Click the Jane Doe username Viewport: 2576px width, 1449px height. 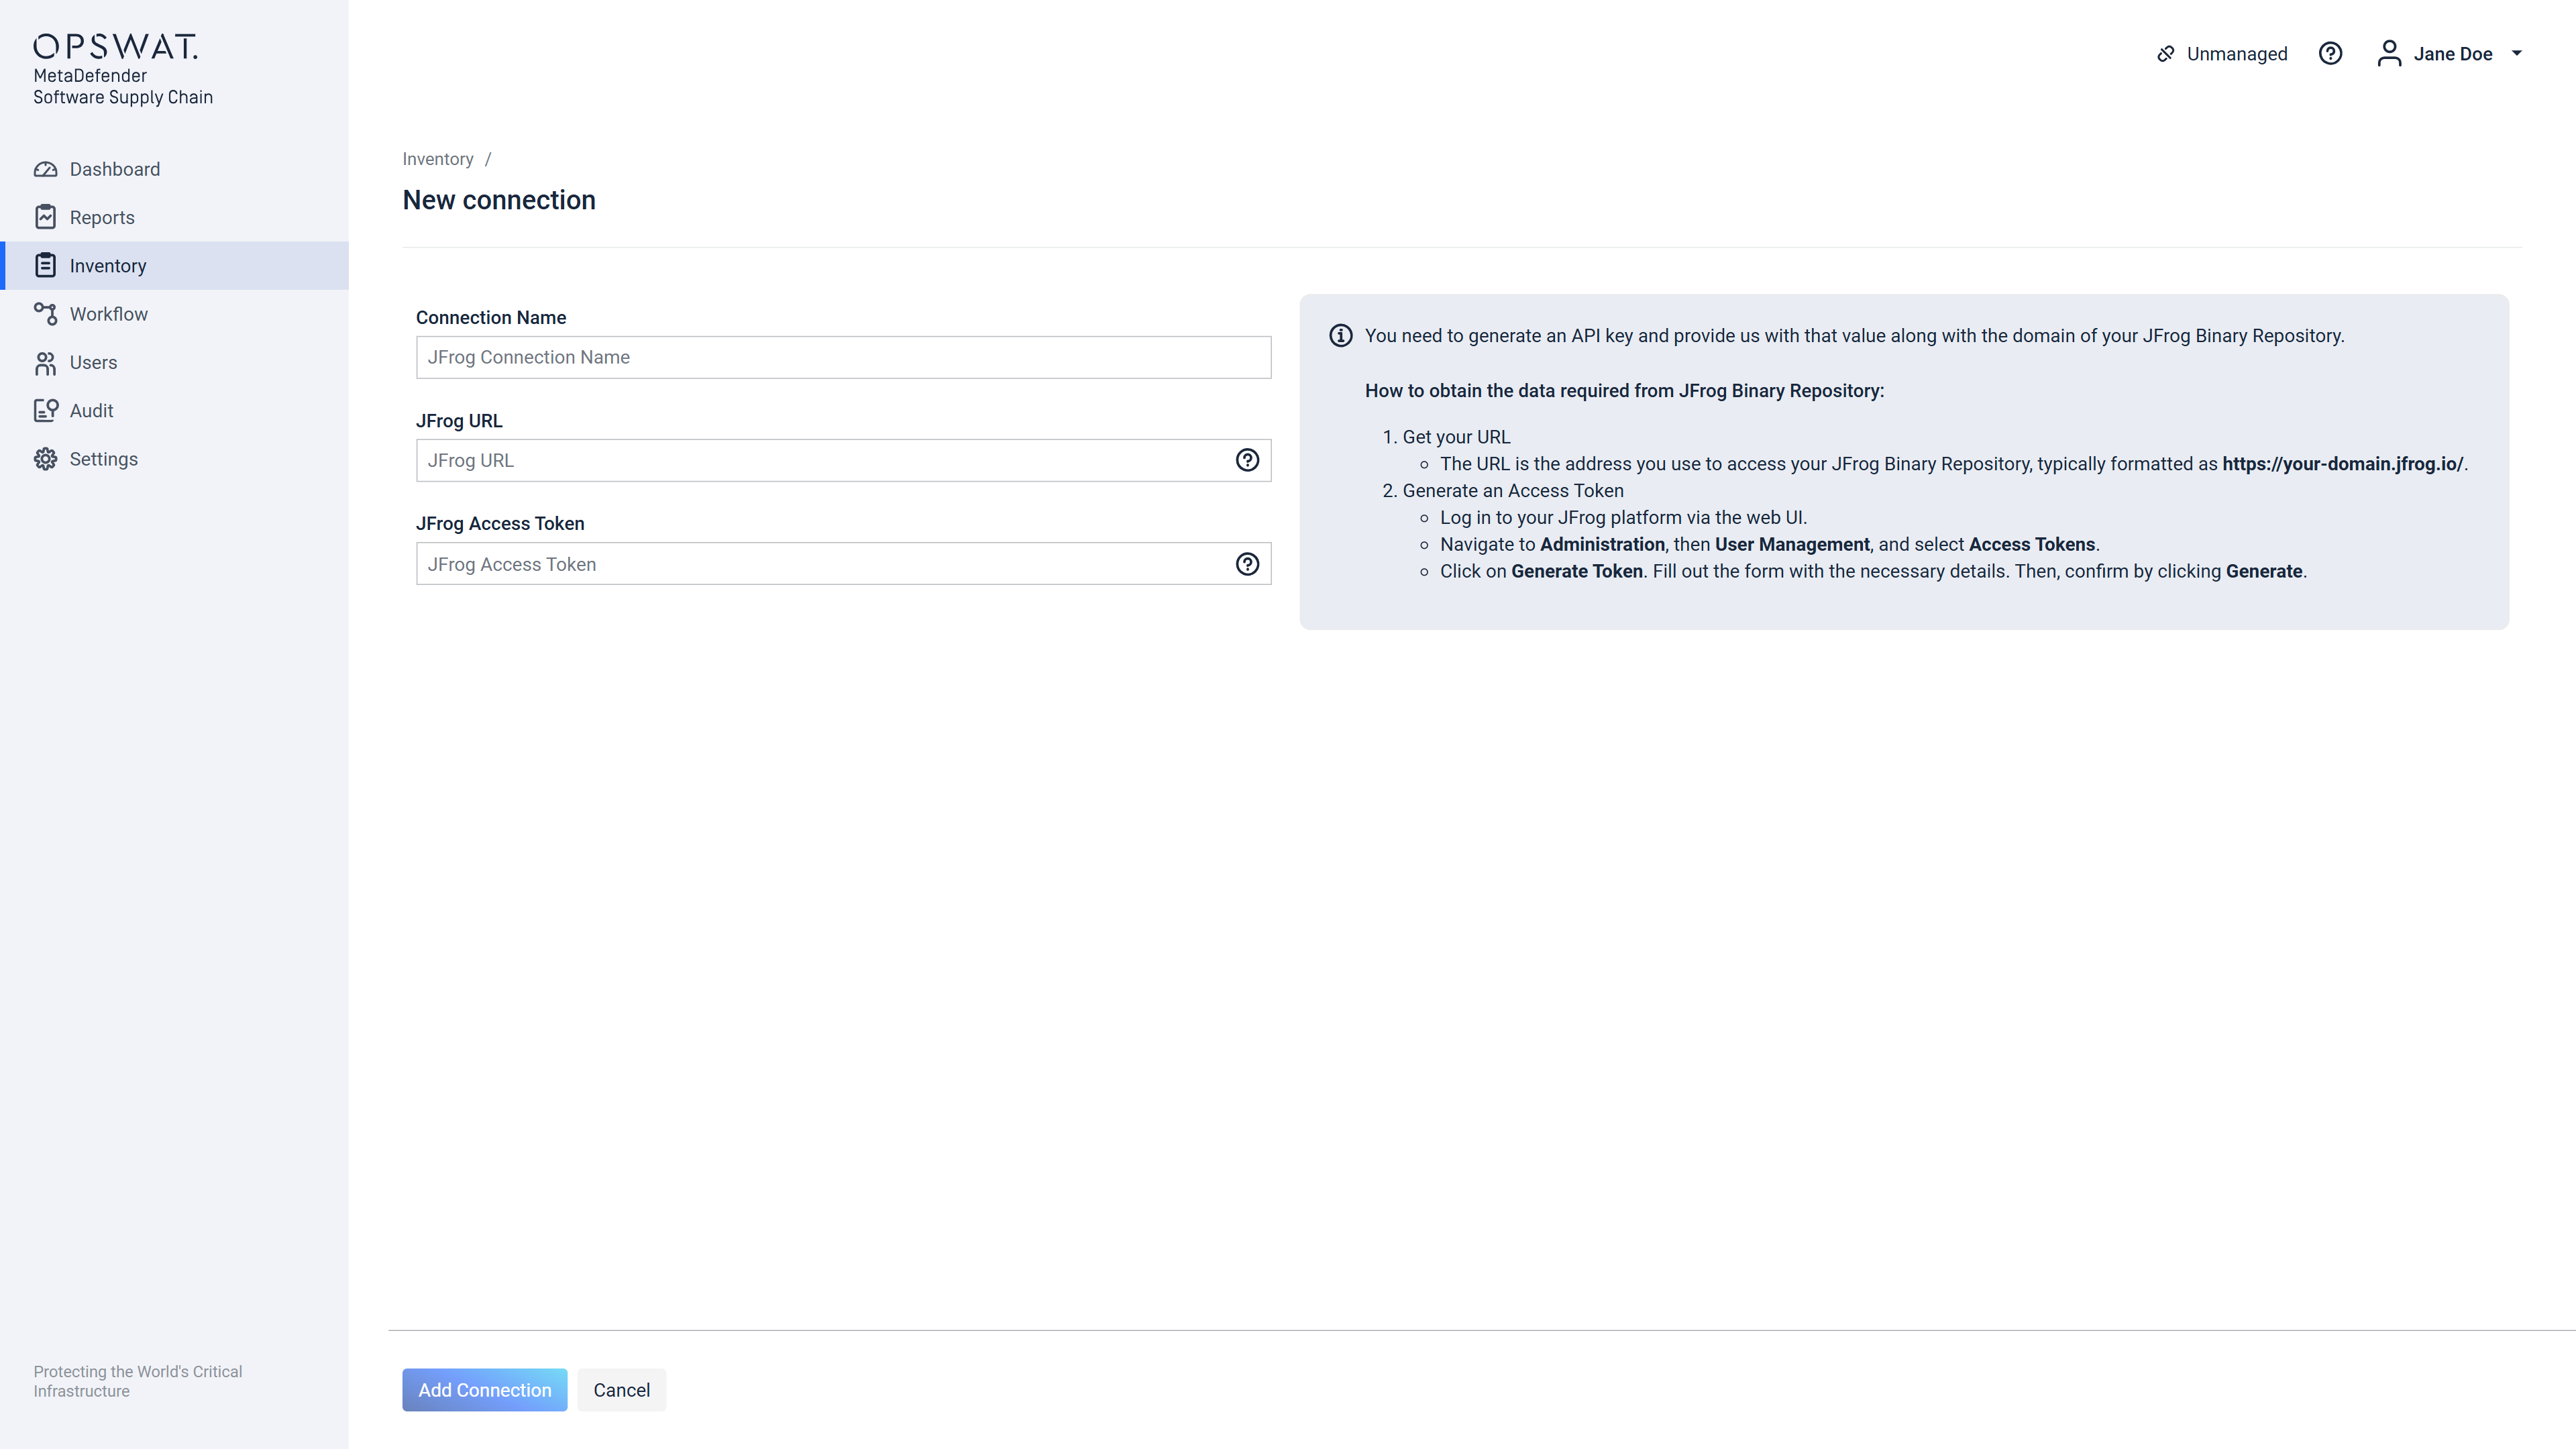point(2452,54)
